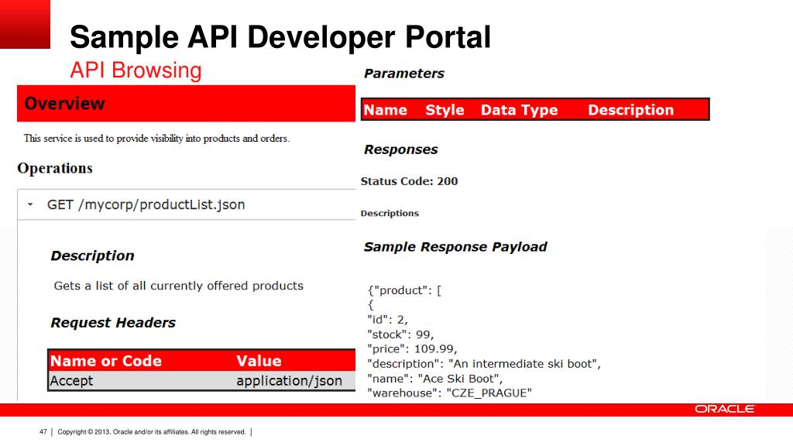This screenshot has width=793, height=446.
Task: Click the Copyright 2013 Oracle notice
Action: pos(152,432)
